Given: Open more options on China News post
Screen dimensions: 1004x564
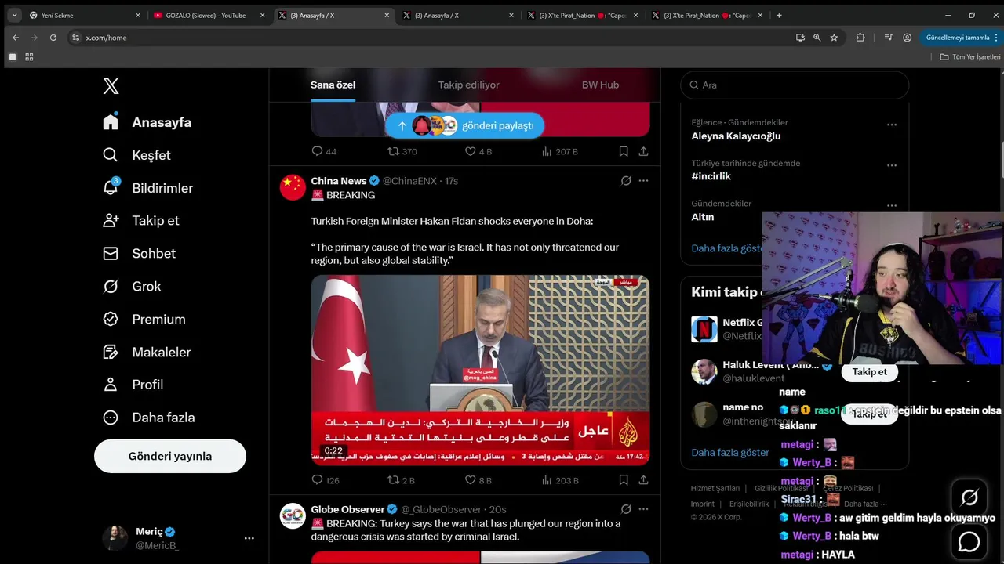Looking at the screenshot, I should (x=643, y=181).
